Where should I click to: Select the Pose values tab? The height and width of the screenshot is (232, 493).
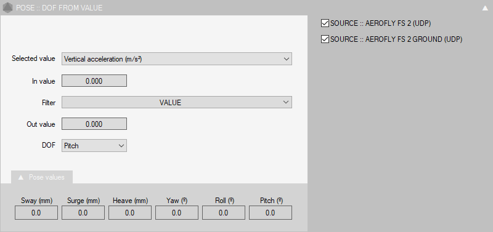click(42, 177)
